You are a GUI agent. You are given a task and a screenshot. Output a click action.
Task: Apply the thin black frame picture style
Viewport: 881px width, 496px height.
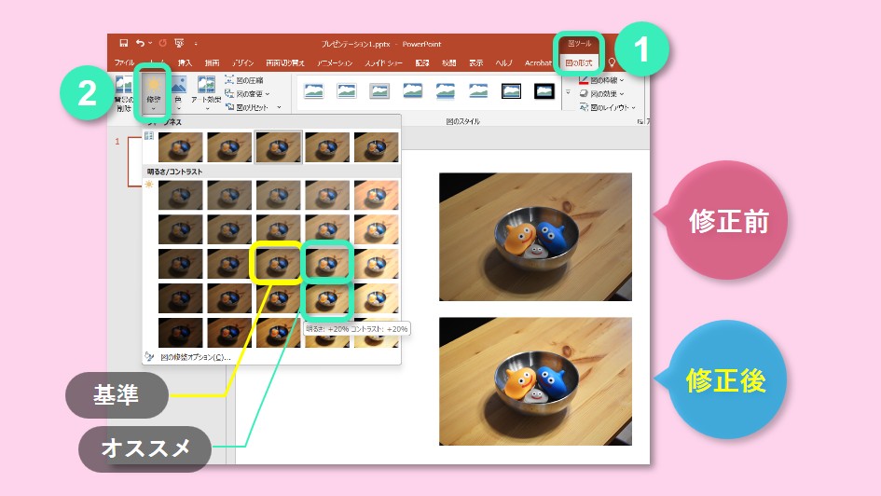pyautogui.click(x=511, y=91)
